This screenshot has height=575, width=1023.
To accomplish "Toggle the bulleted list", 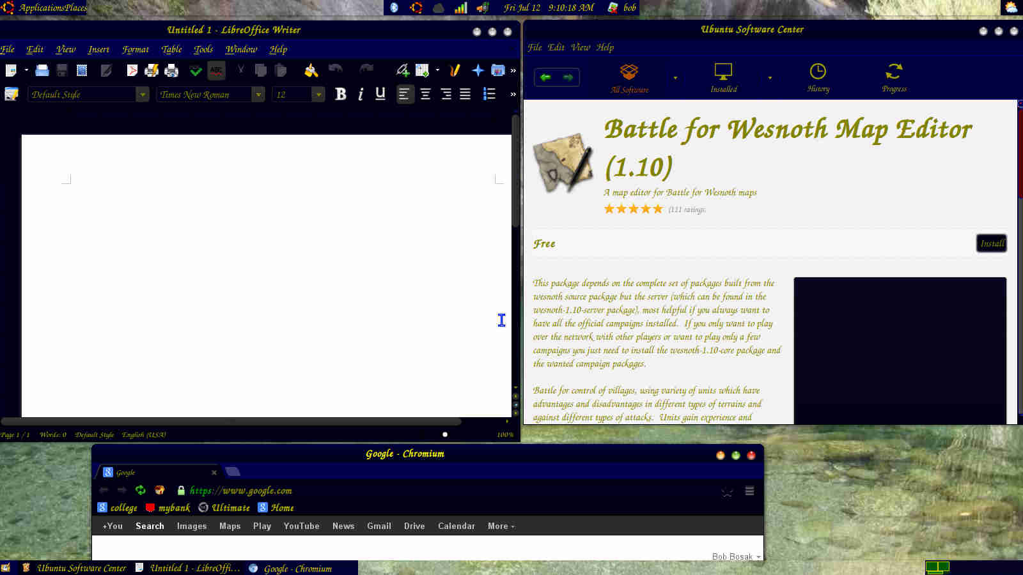I will point(489,94).
